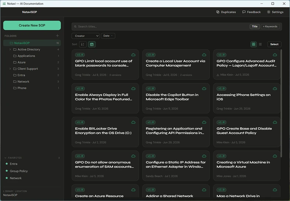Open the Creator dropdown filter
Image resolution: width=290 pixels, height=201 pixels.
[x=85, y=36]
